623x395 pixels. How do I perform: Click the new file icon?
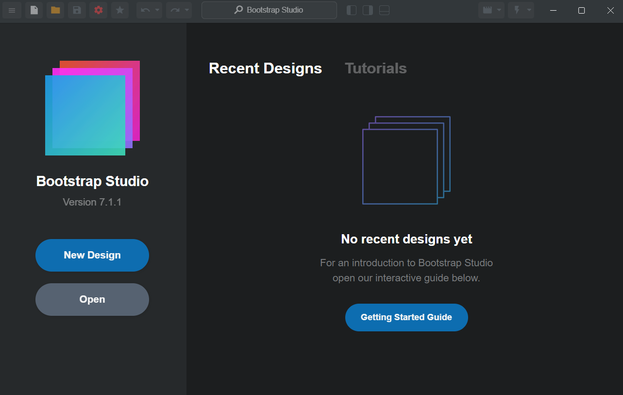coord(34,10)
